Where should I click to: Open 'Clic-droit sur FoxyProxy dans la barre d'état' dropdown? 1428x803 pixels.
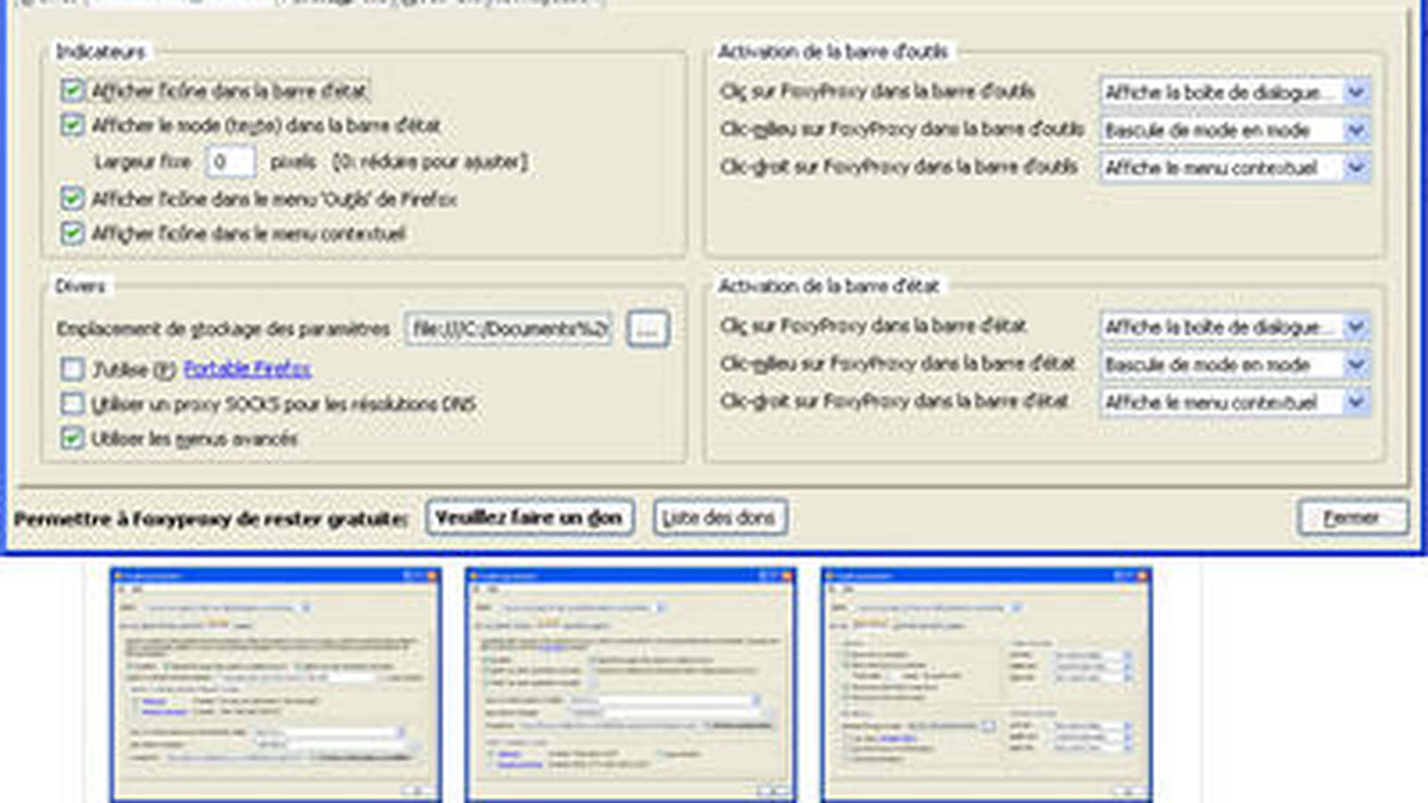[1235, 402]
